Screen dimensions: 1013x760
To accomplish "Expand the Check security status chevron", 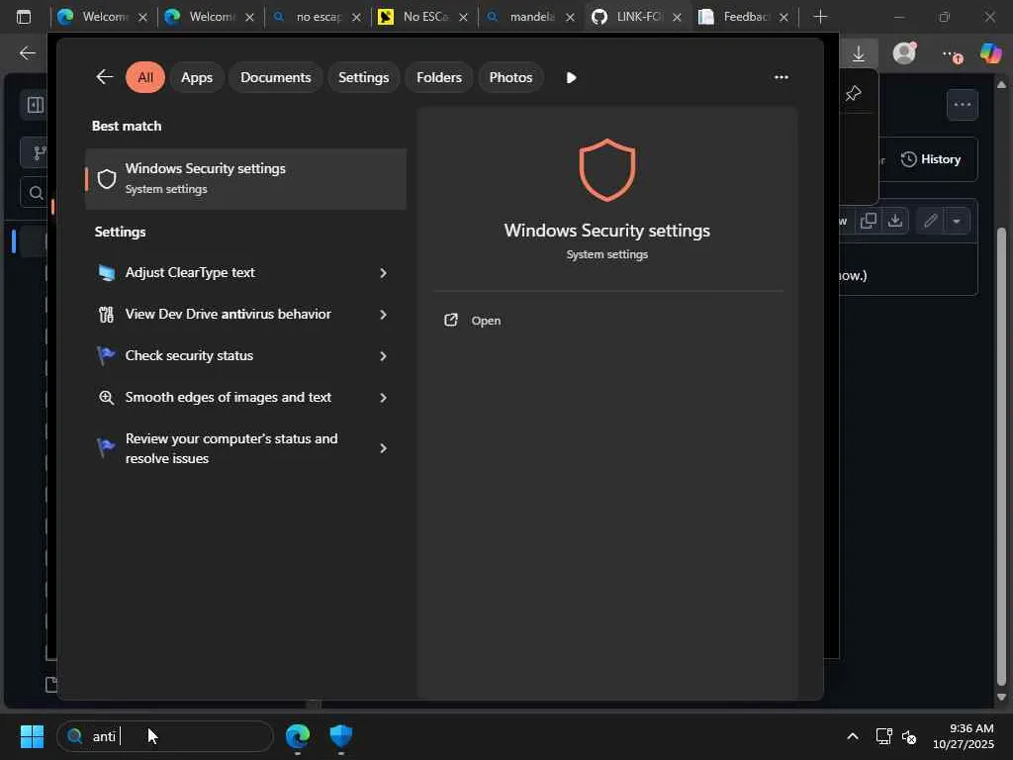I will coord(383,356).
